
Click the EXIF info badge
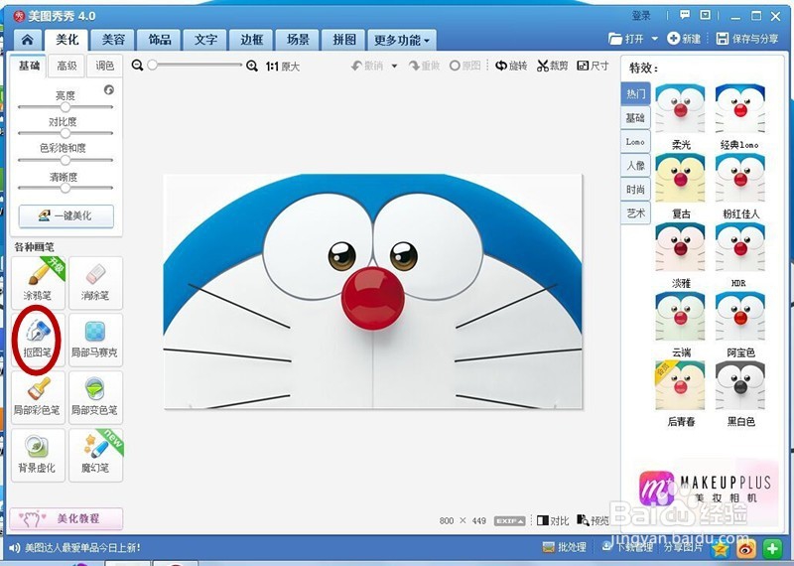pyautogui.click(x=509, y=521)
